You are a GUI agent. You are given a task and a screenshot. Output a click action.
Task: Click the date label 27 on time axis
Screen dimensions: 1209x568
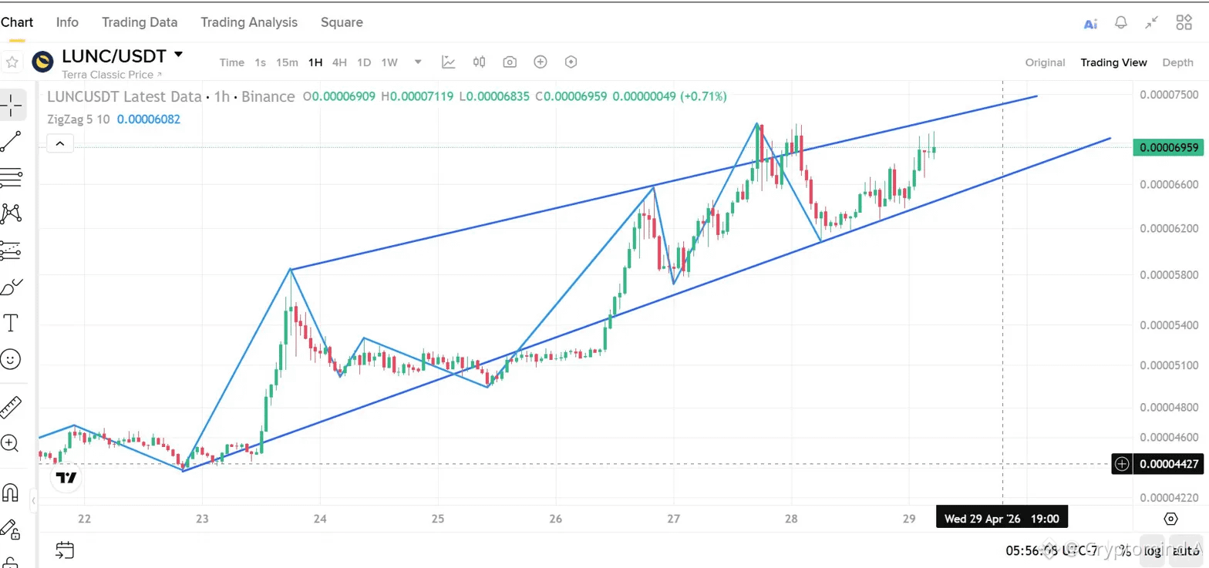tap(674, 518)
